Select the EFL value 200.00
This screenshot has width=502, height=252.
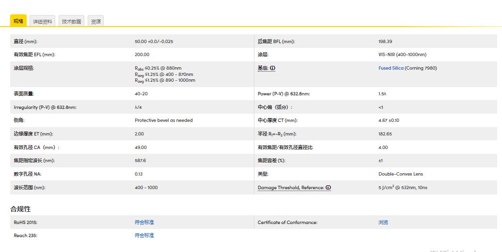tap(142, 55)
